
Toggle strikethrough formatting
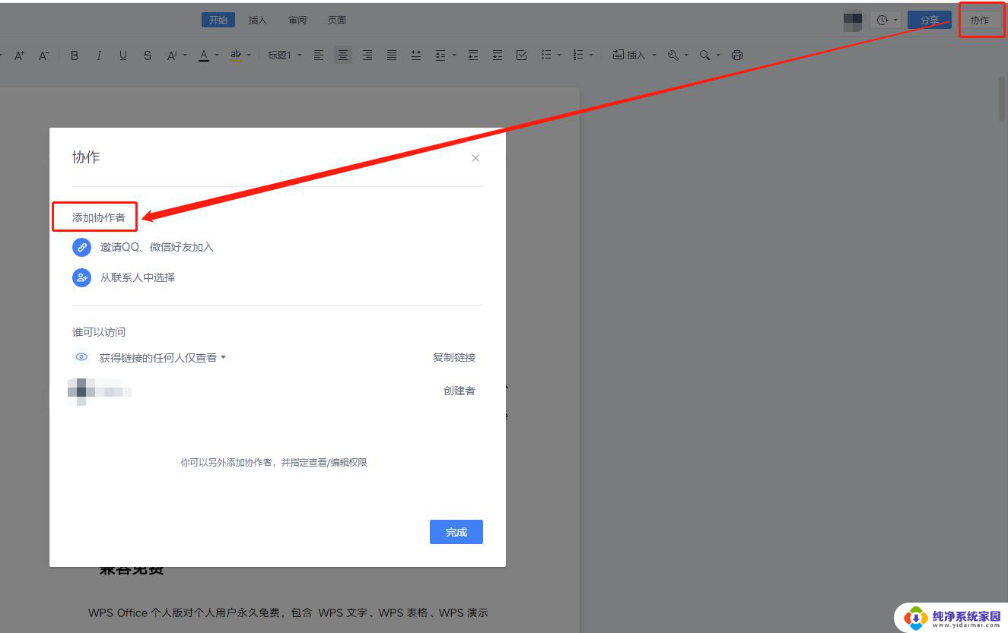coord(148,55)
